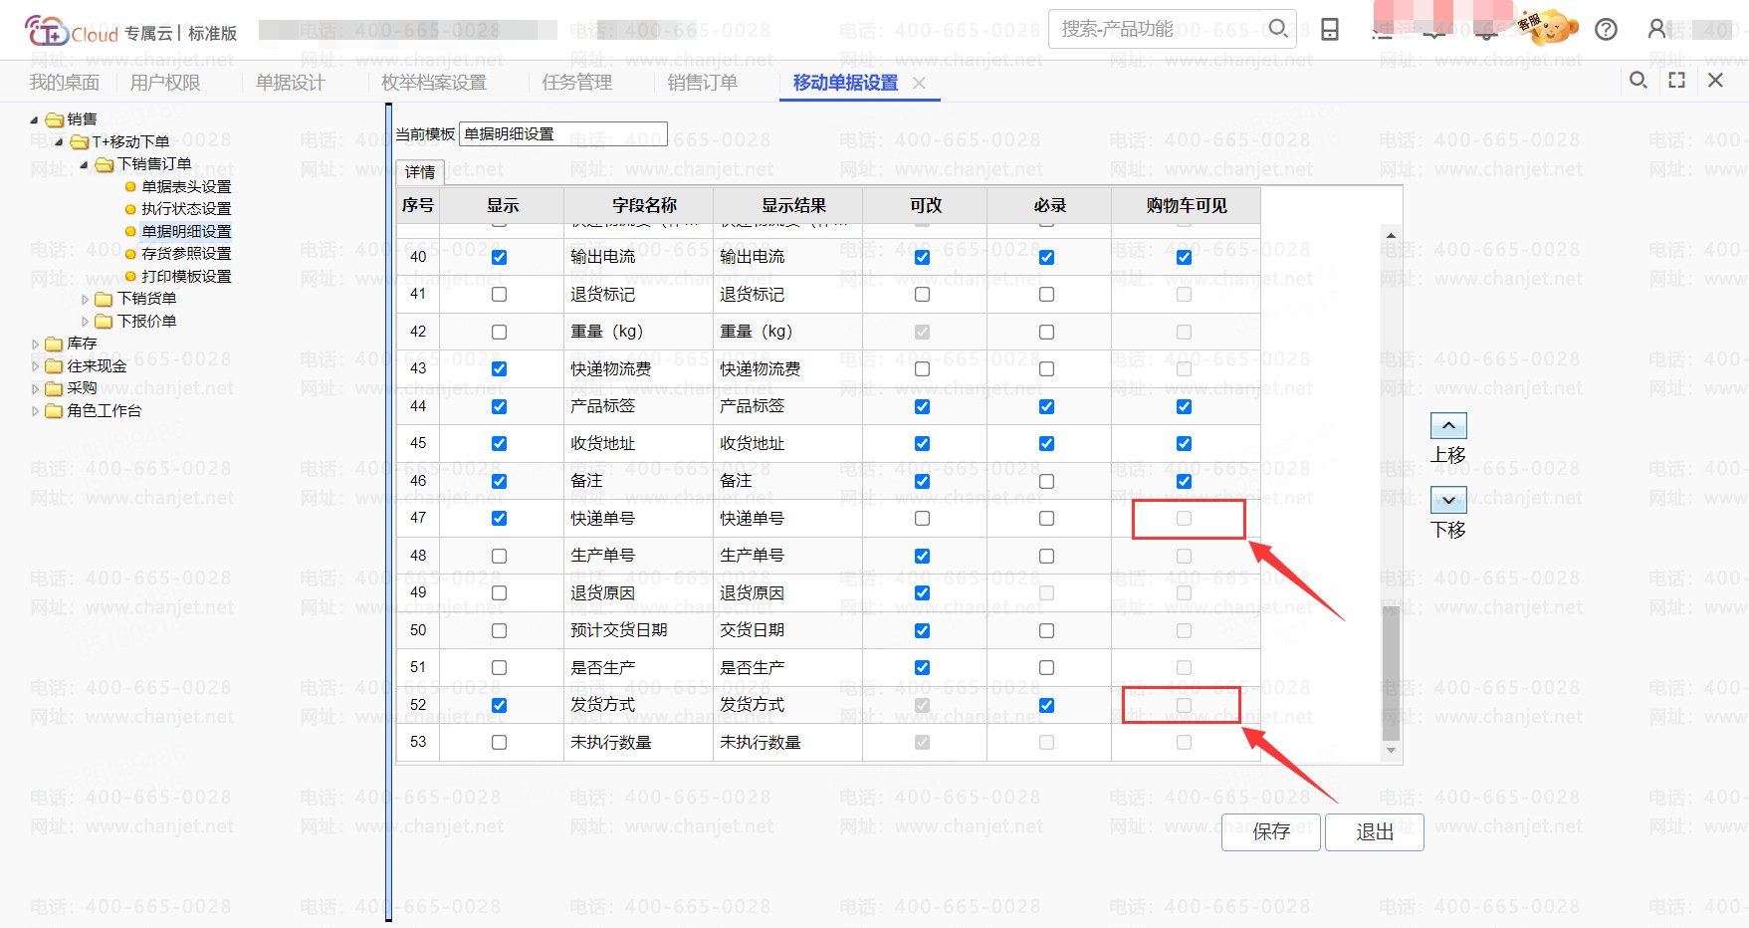Click the search magnifier in the product search box

pyautogui.click(x=1278, y=29)
